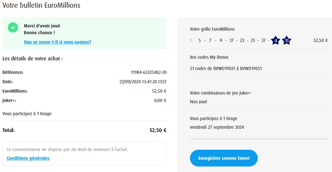Click "Merci d'avoir joué" confirmation message
Image resolution: width=332 pixels, height=172 pixels.
pos(42,26)
